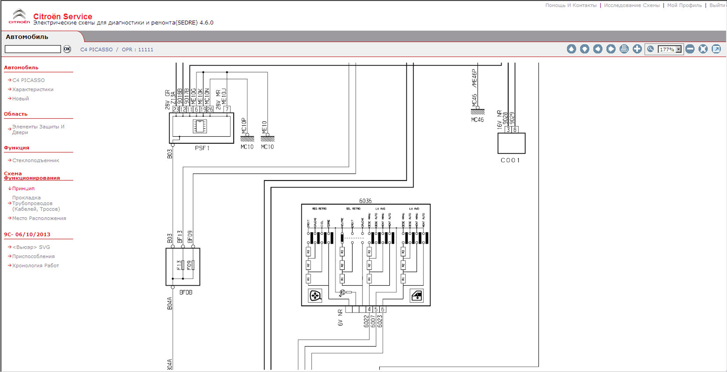
Task: Select the Автомобиль tab
Action: point(27,37)
